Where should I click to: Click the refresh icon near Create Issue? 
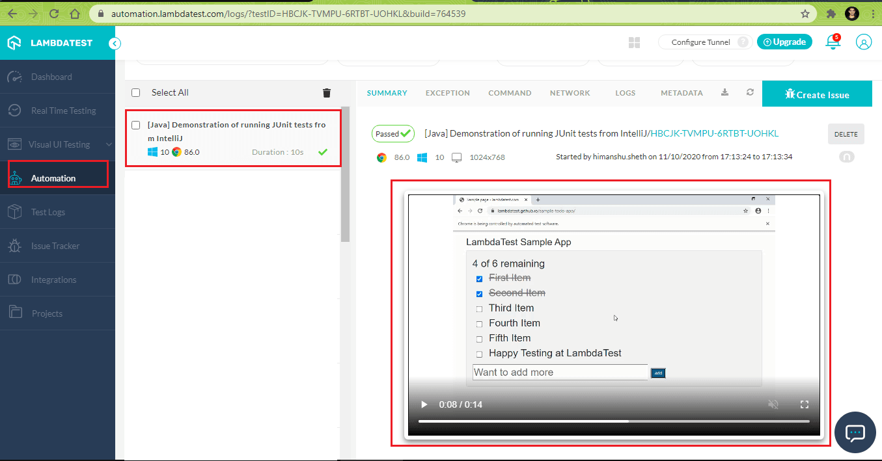click(x=750, y=93)
